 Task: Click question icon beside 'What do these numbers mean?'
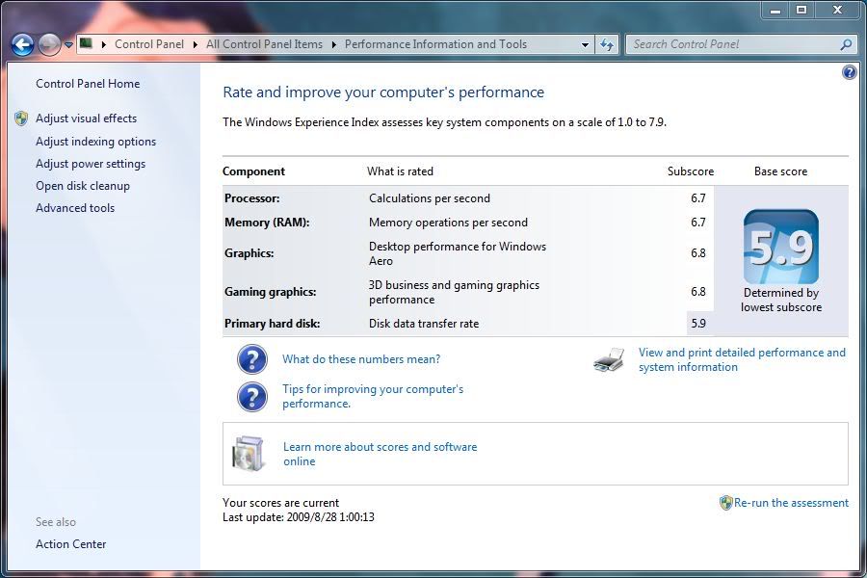[x=252, y=359]
